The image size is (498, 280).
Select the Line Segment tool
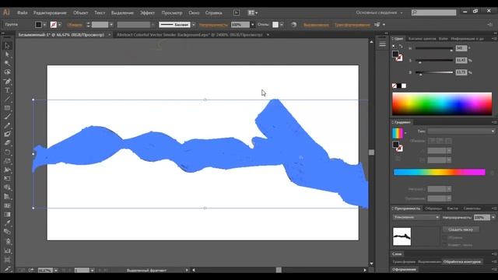click(7, 100)
